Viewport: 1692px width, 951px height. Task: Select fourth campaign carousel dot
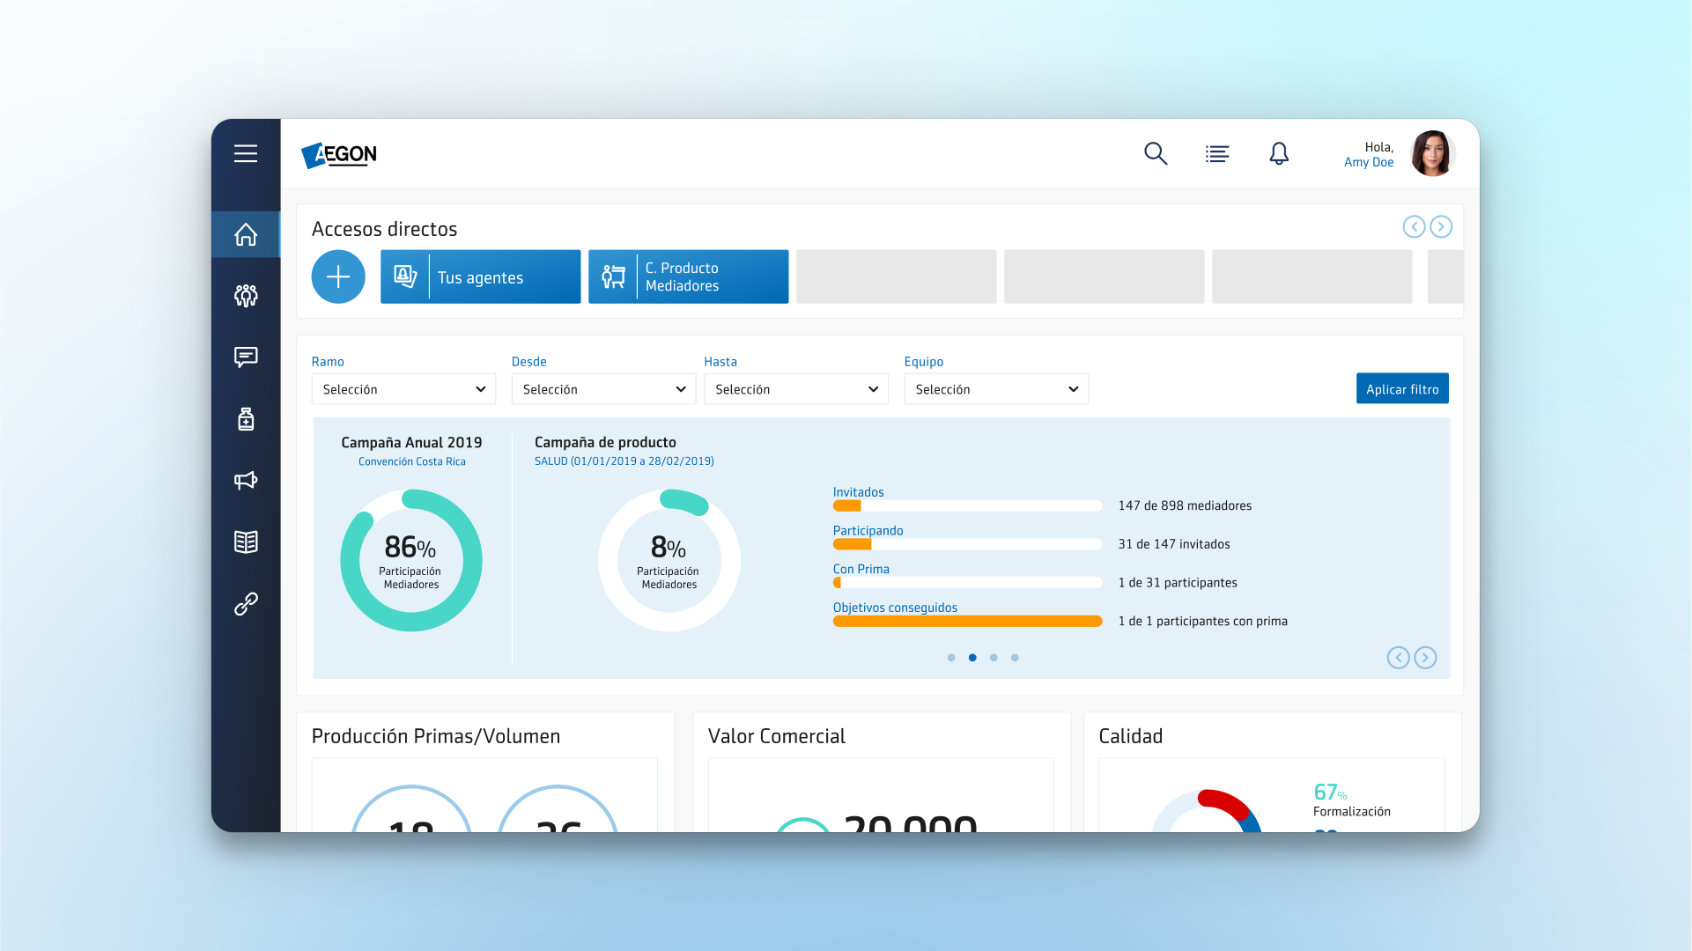pos(1015,658)
